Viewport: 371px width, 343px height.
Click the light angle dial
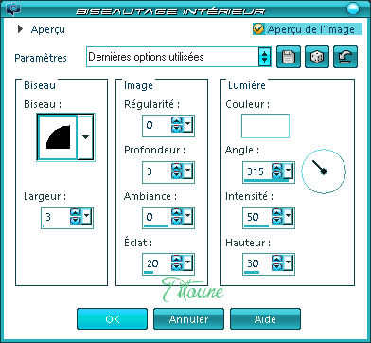pos(324,171)
